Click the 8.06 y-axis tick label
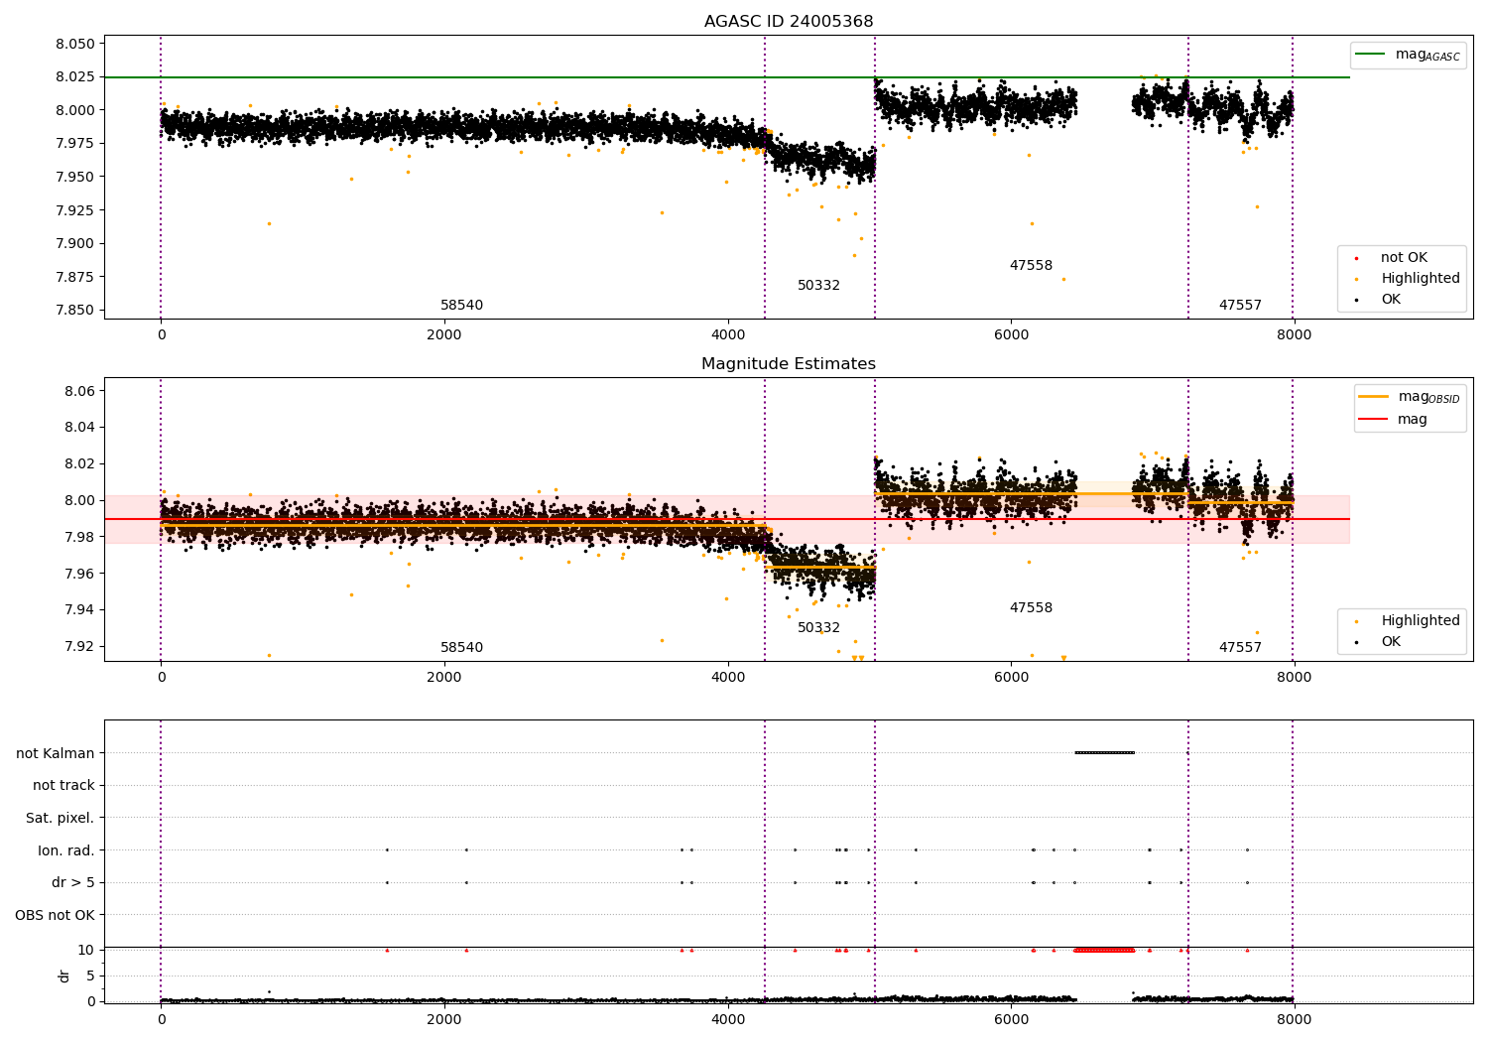 click(x=80, y=392)
